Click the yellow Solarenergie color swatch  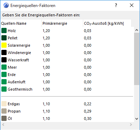coord(4,45)
